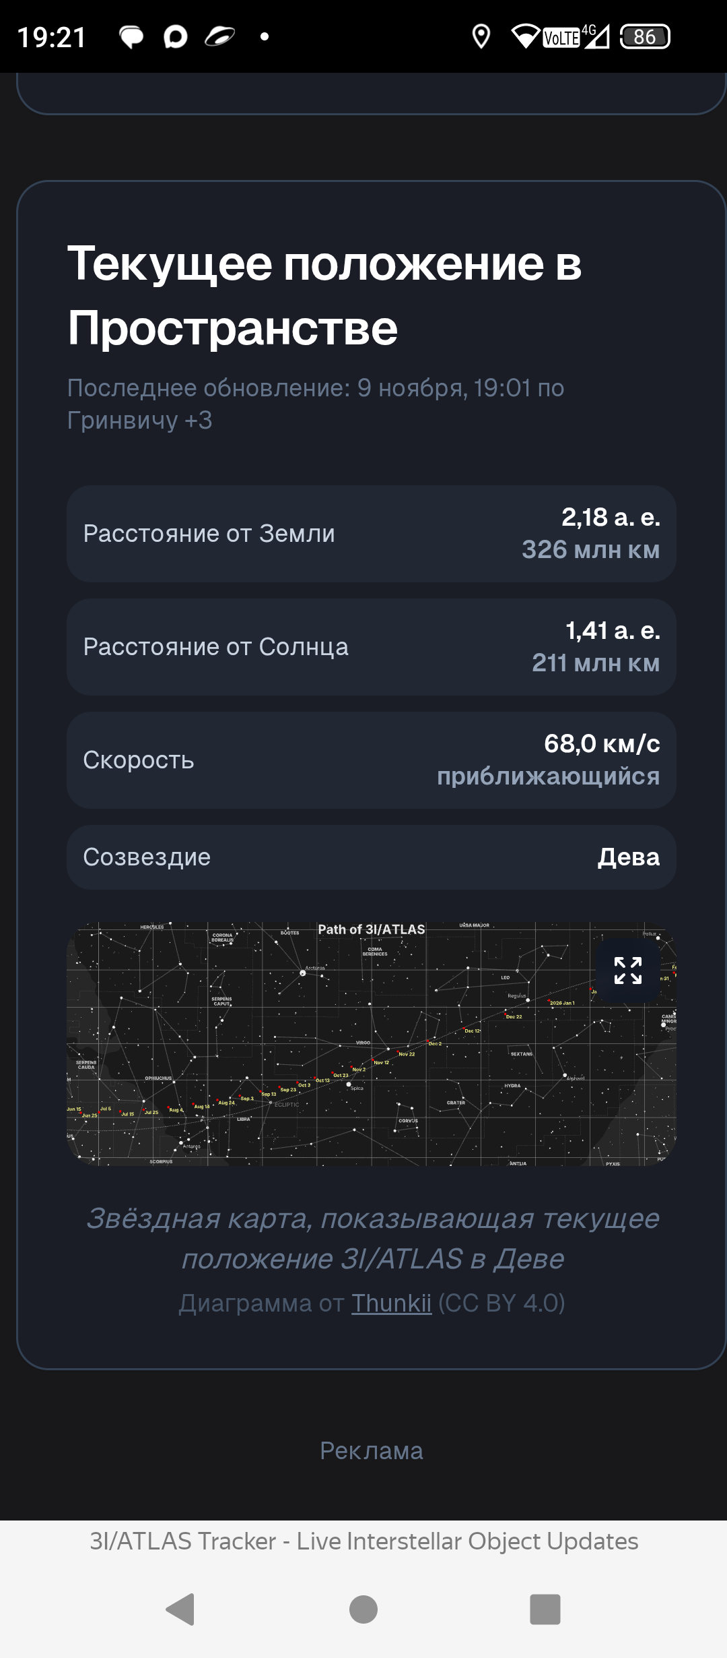Tap the Текущее положение в Пространстве heading
The image size is (727, 1658).
pos(324,295)
